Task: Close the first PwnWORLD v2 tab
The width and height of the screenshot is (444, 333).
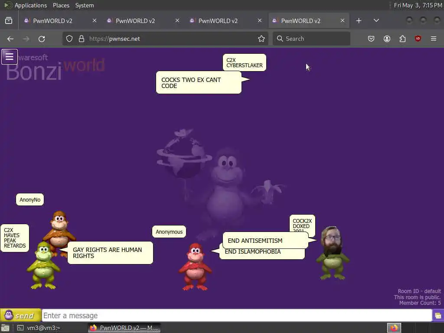Action: click(95, 21)
